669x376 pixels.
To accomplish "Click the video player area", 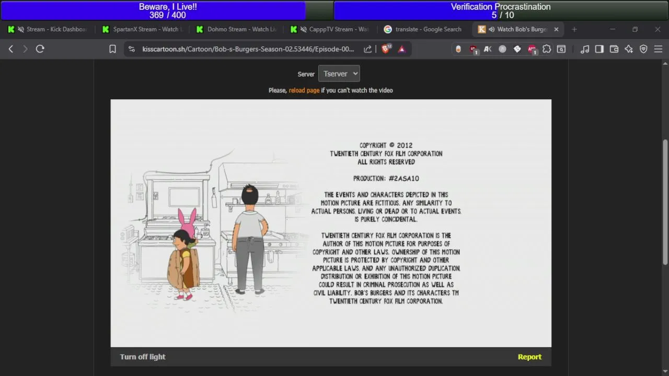I will click(x=331, y=223).
